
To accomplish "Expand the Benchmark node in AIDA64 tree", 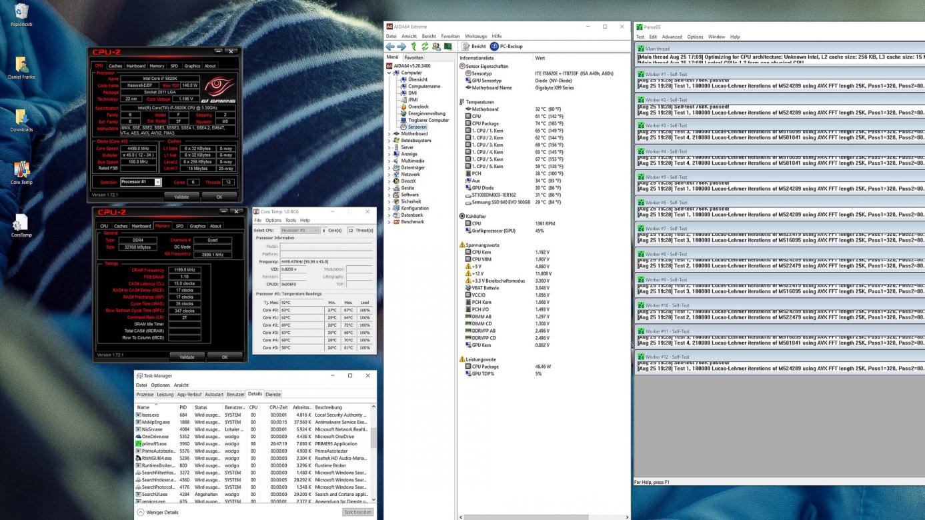I will click(389, 221).
